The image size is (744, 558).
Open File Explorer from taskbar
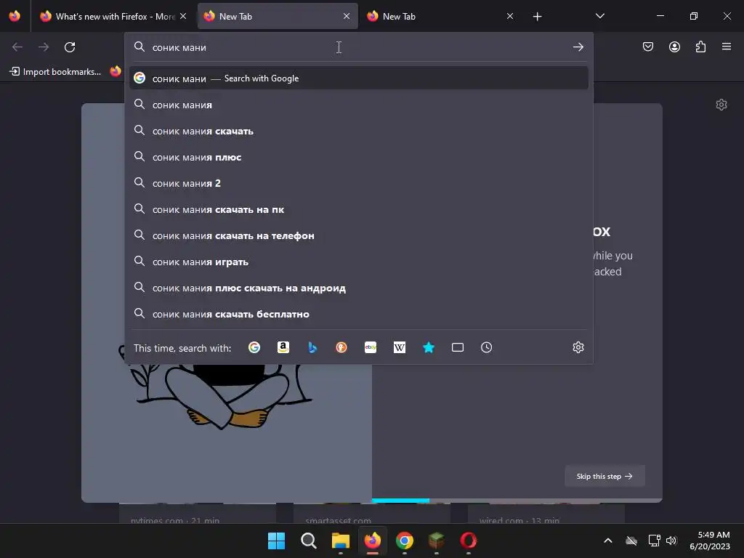click(x=340, y=541)
